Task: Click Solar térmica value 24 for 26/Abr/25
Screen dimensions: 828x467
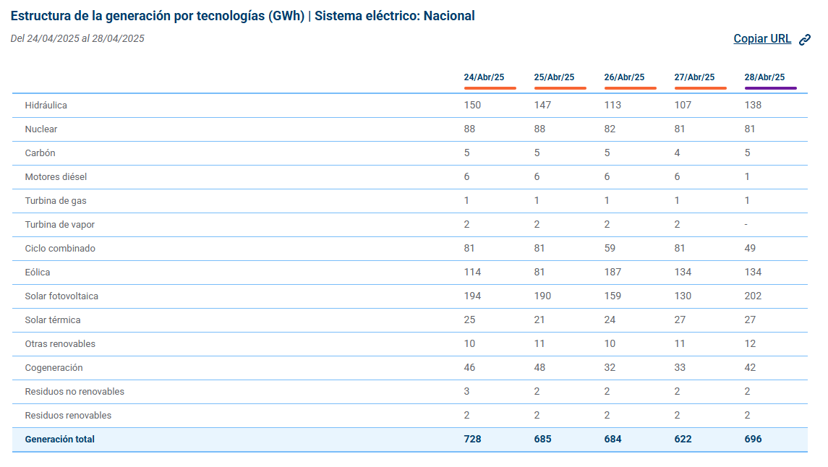Action: [610, 320]
